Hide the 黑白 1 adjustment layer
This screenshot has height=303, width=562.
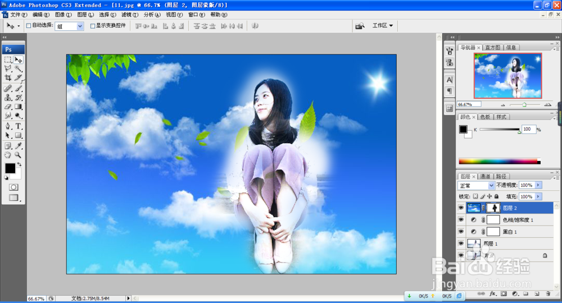461,232
